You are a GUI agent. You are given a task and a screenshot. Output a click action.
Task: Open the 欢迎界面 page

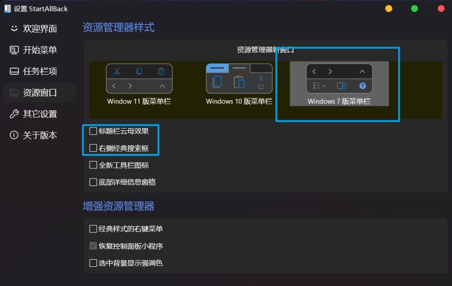[x=40, y=29]
